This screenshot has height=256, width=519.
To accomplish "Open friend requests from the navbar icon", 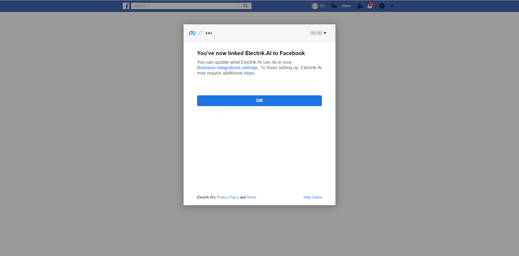I will point(334,6).
